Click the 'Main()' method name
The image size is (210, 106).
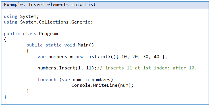tap(86, 45)
